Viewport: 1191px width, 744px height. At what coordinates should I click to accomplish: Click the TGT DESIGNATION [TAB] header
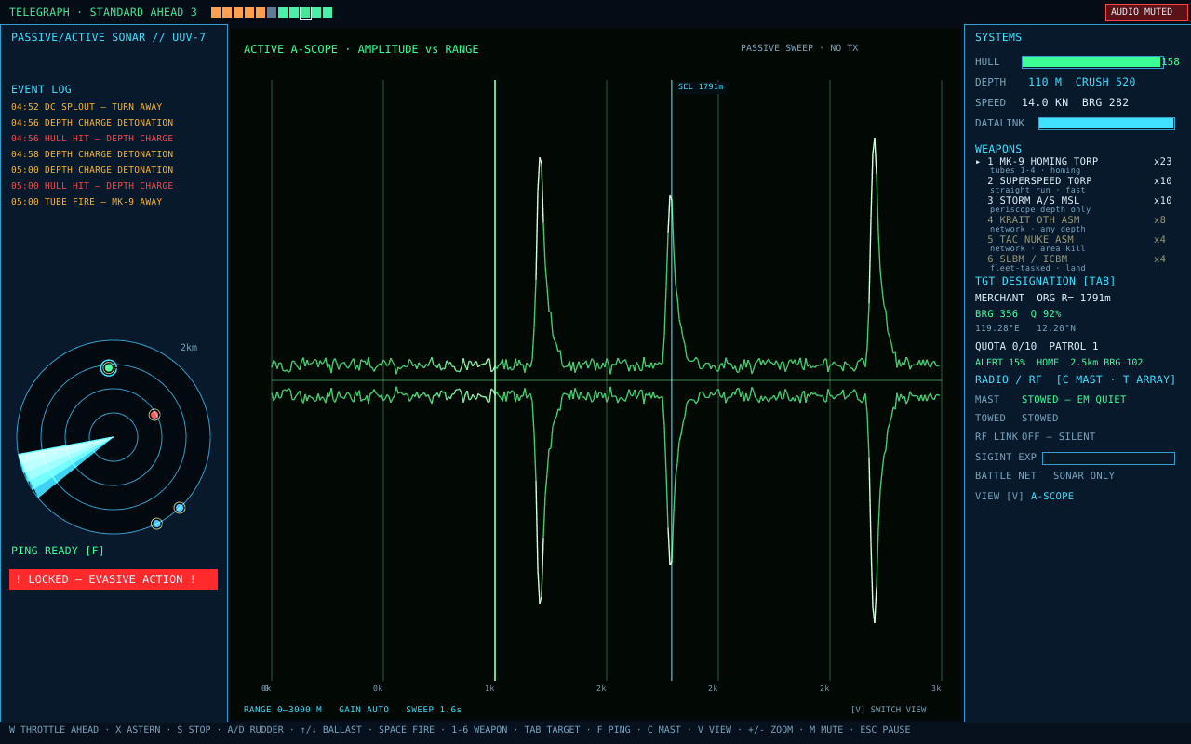click(1045, 281)
